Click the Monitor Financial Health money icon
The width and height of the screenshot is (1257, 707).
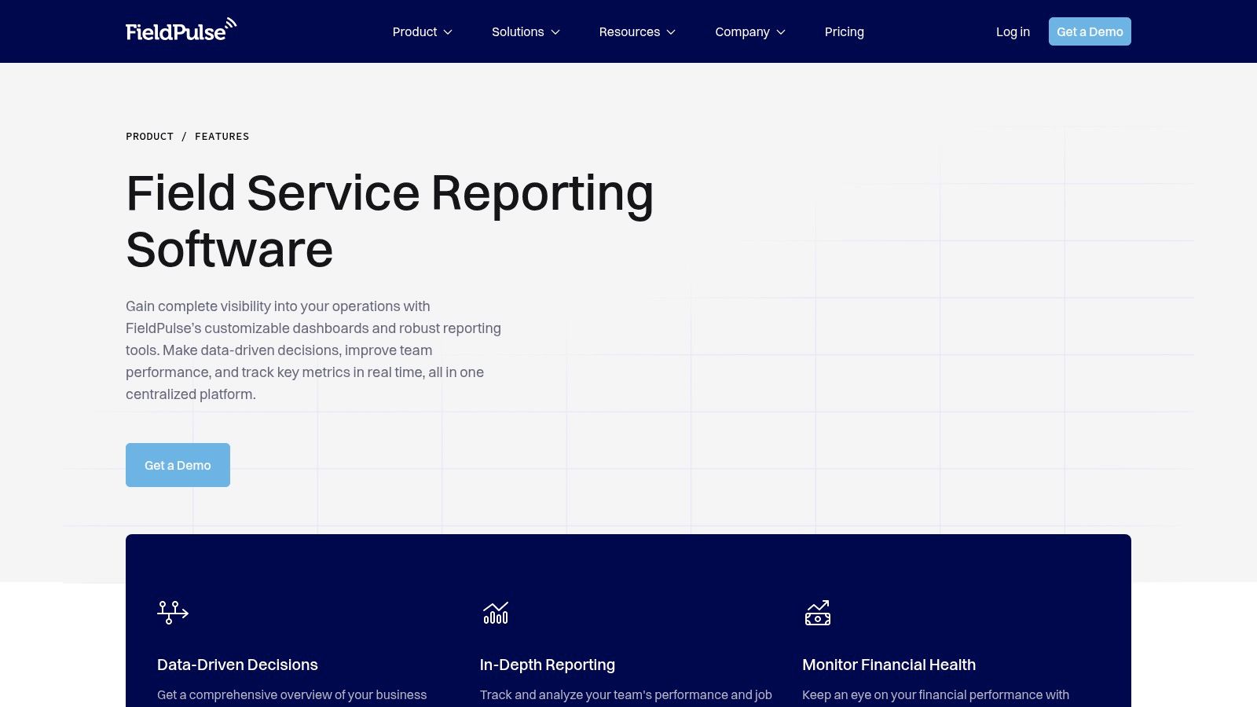point(818,613)
